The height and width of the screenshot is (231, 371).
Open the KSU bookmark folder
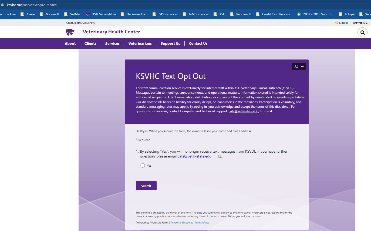pos(220,14)
